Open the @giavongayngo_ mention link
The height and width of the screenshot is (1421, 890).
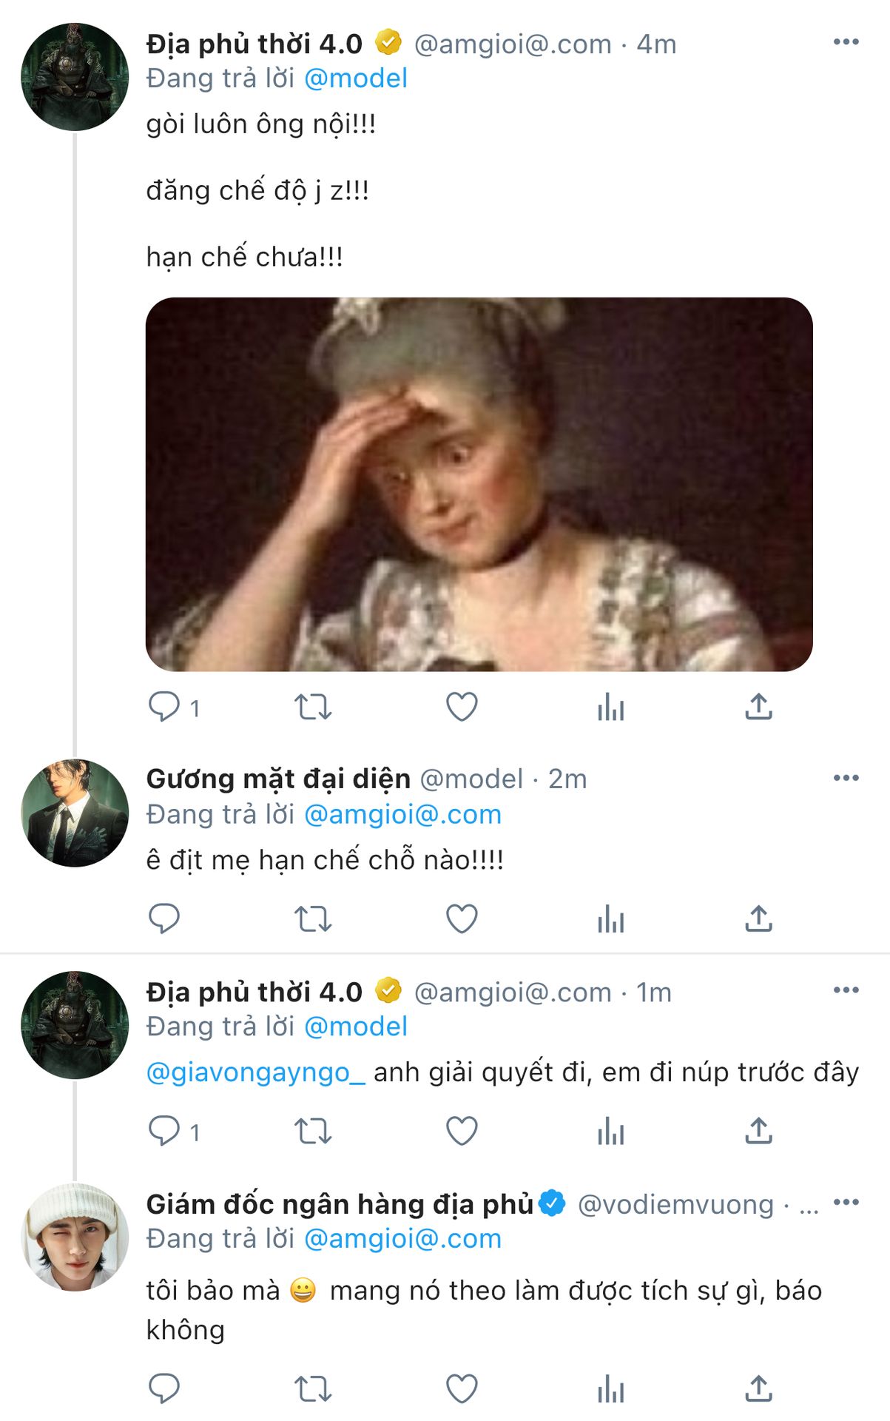(255, 1072)
